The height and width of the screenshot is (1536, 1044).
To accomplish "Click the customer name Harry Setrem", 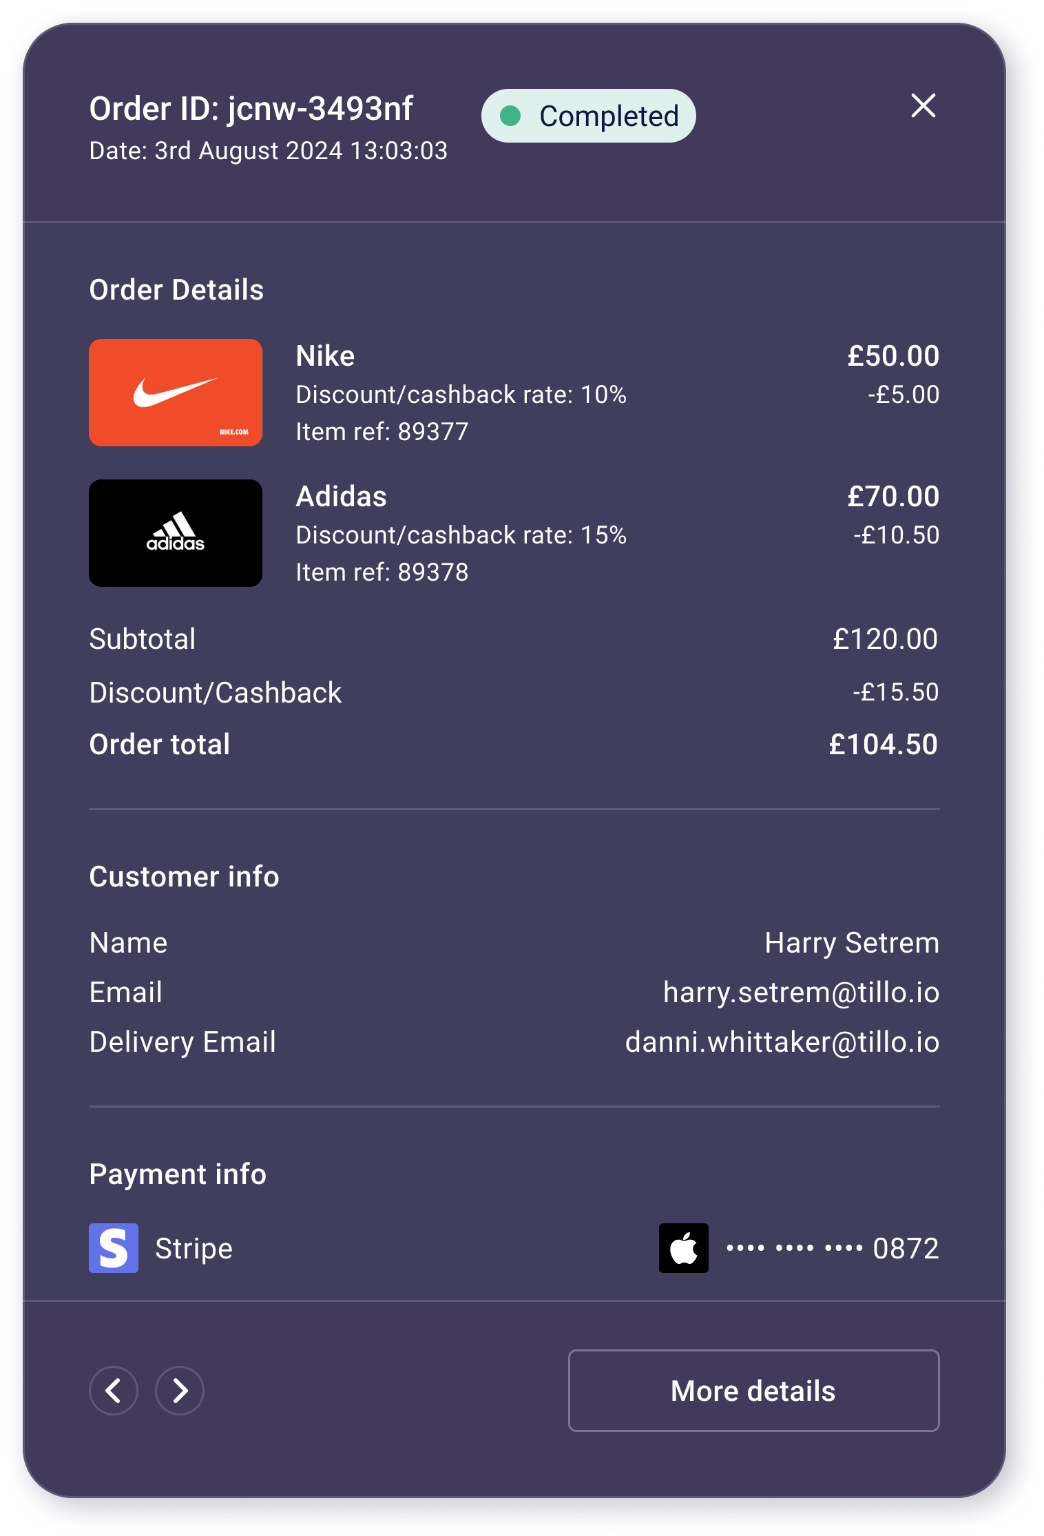I will pyautogui.click(x=852, y=943).
